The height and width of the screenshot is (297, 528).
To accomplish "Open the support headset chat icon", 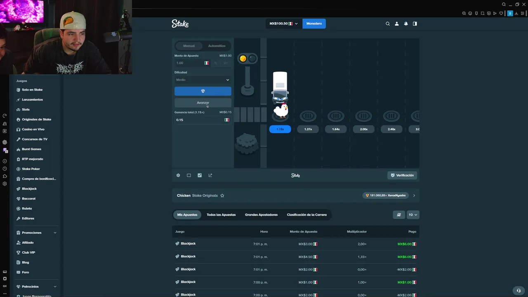I will [519, 290].
